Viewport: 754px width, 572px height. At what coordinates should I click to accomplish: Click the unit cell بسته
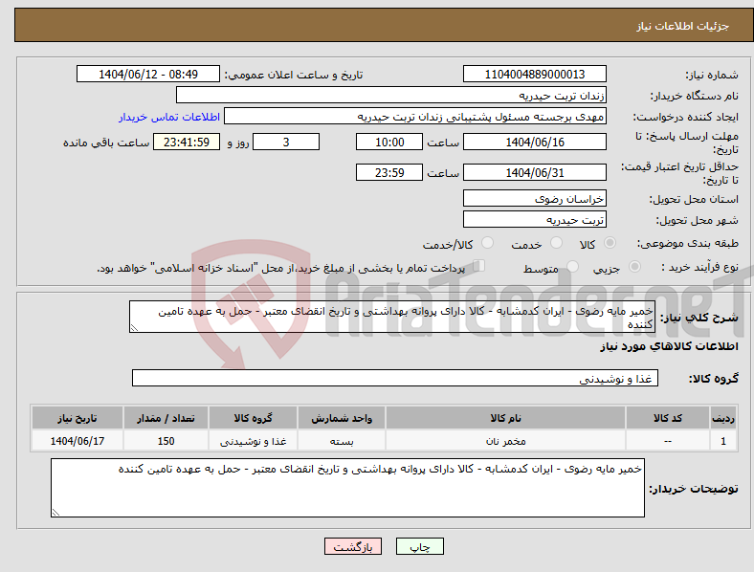coord(342,441)
